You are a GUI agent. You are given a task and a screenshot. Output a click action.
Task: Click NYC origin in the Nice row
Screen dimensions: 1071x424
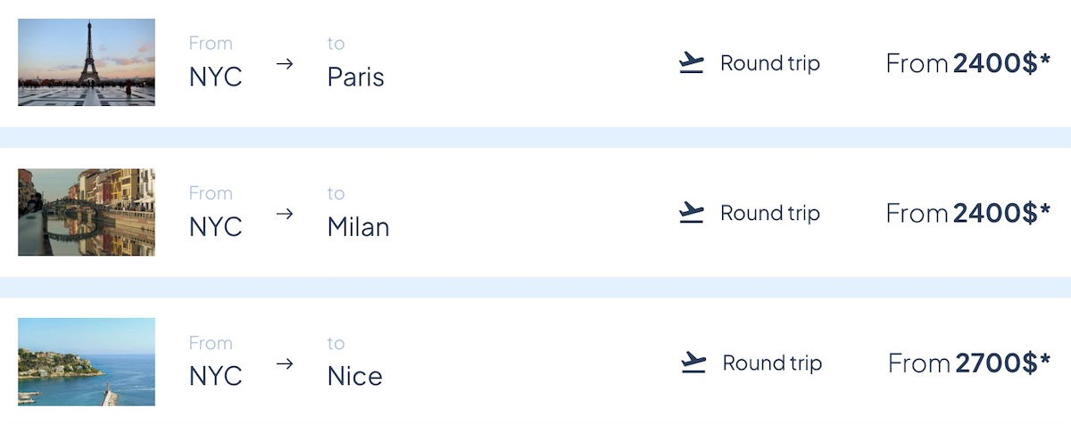[x=215, y=376]
